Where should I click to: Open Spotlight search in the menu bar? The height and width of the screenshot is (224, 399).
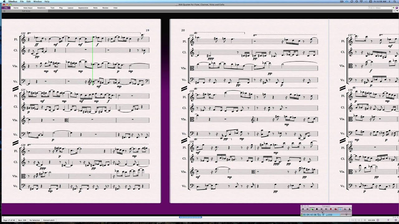[395, 2]
